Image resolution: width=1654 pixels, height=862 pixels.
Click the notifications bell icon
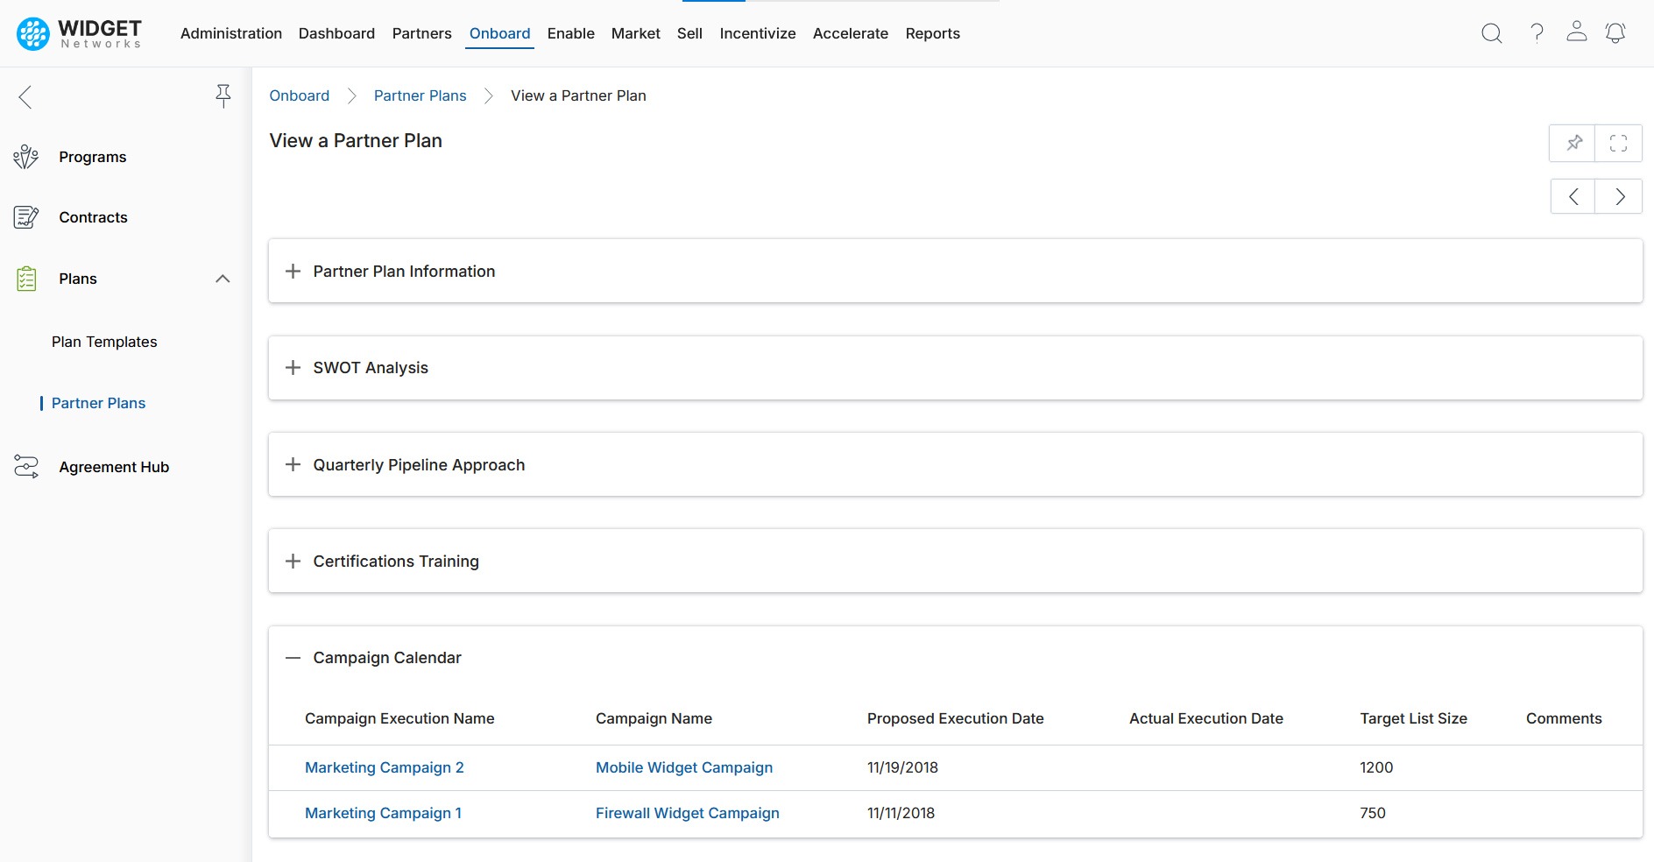(x=1615, y=33)
